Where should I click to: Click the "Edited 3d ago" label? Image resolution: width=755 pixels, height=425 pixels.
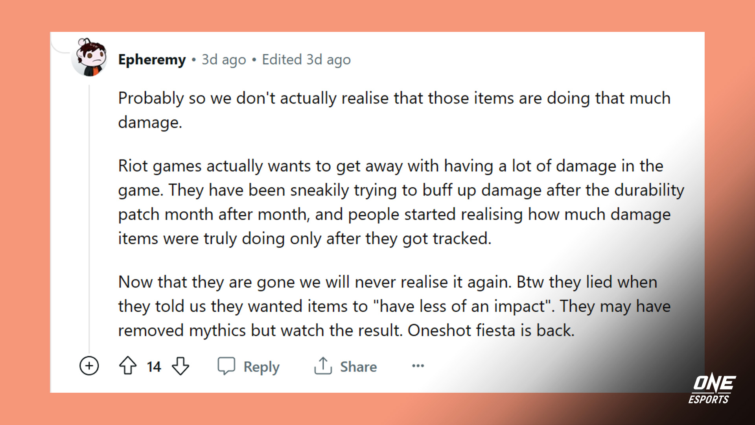[306, 60]
